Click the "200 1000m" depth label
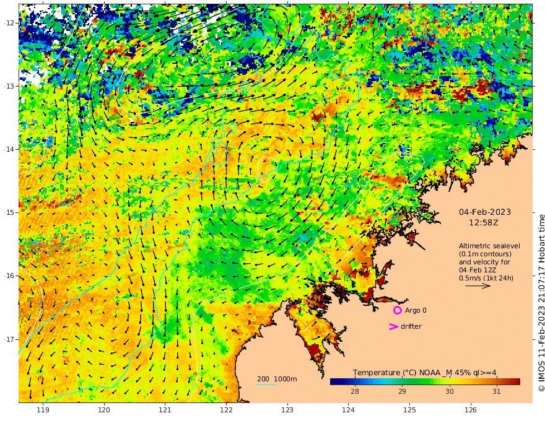Screen dimensions: 545x421 [277, 379]
